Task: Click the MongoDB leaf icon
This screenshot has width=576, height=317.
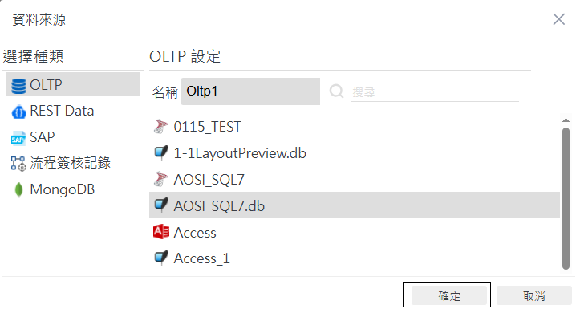Action: [18, 190]
